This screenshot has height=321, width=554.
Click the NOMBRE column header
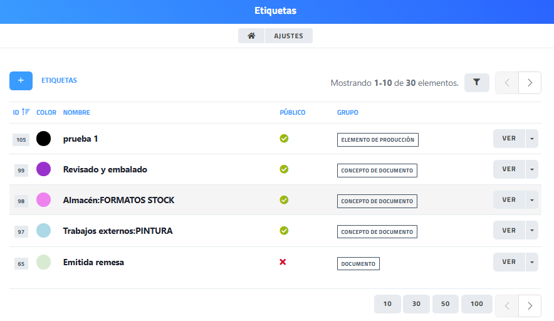click(76, 113)
